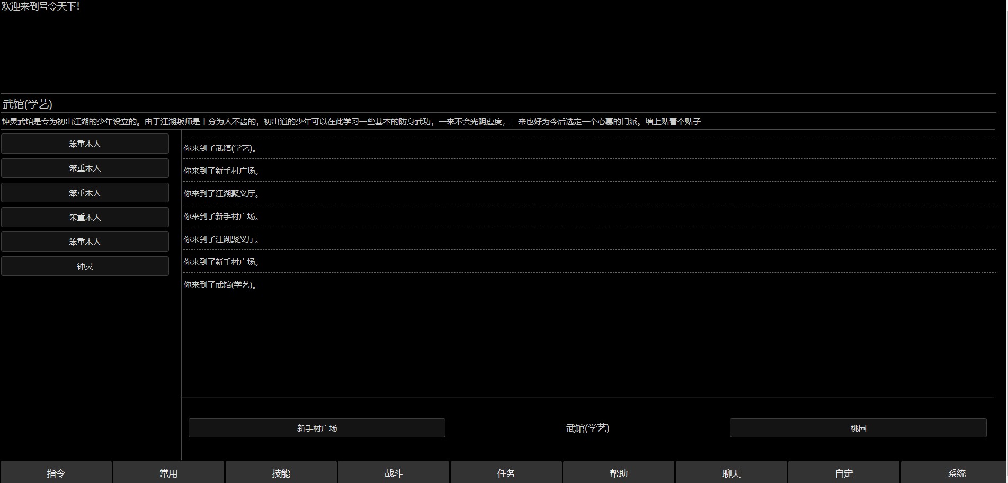Click the 欢迎来到号令天下! welcome text

41,6
